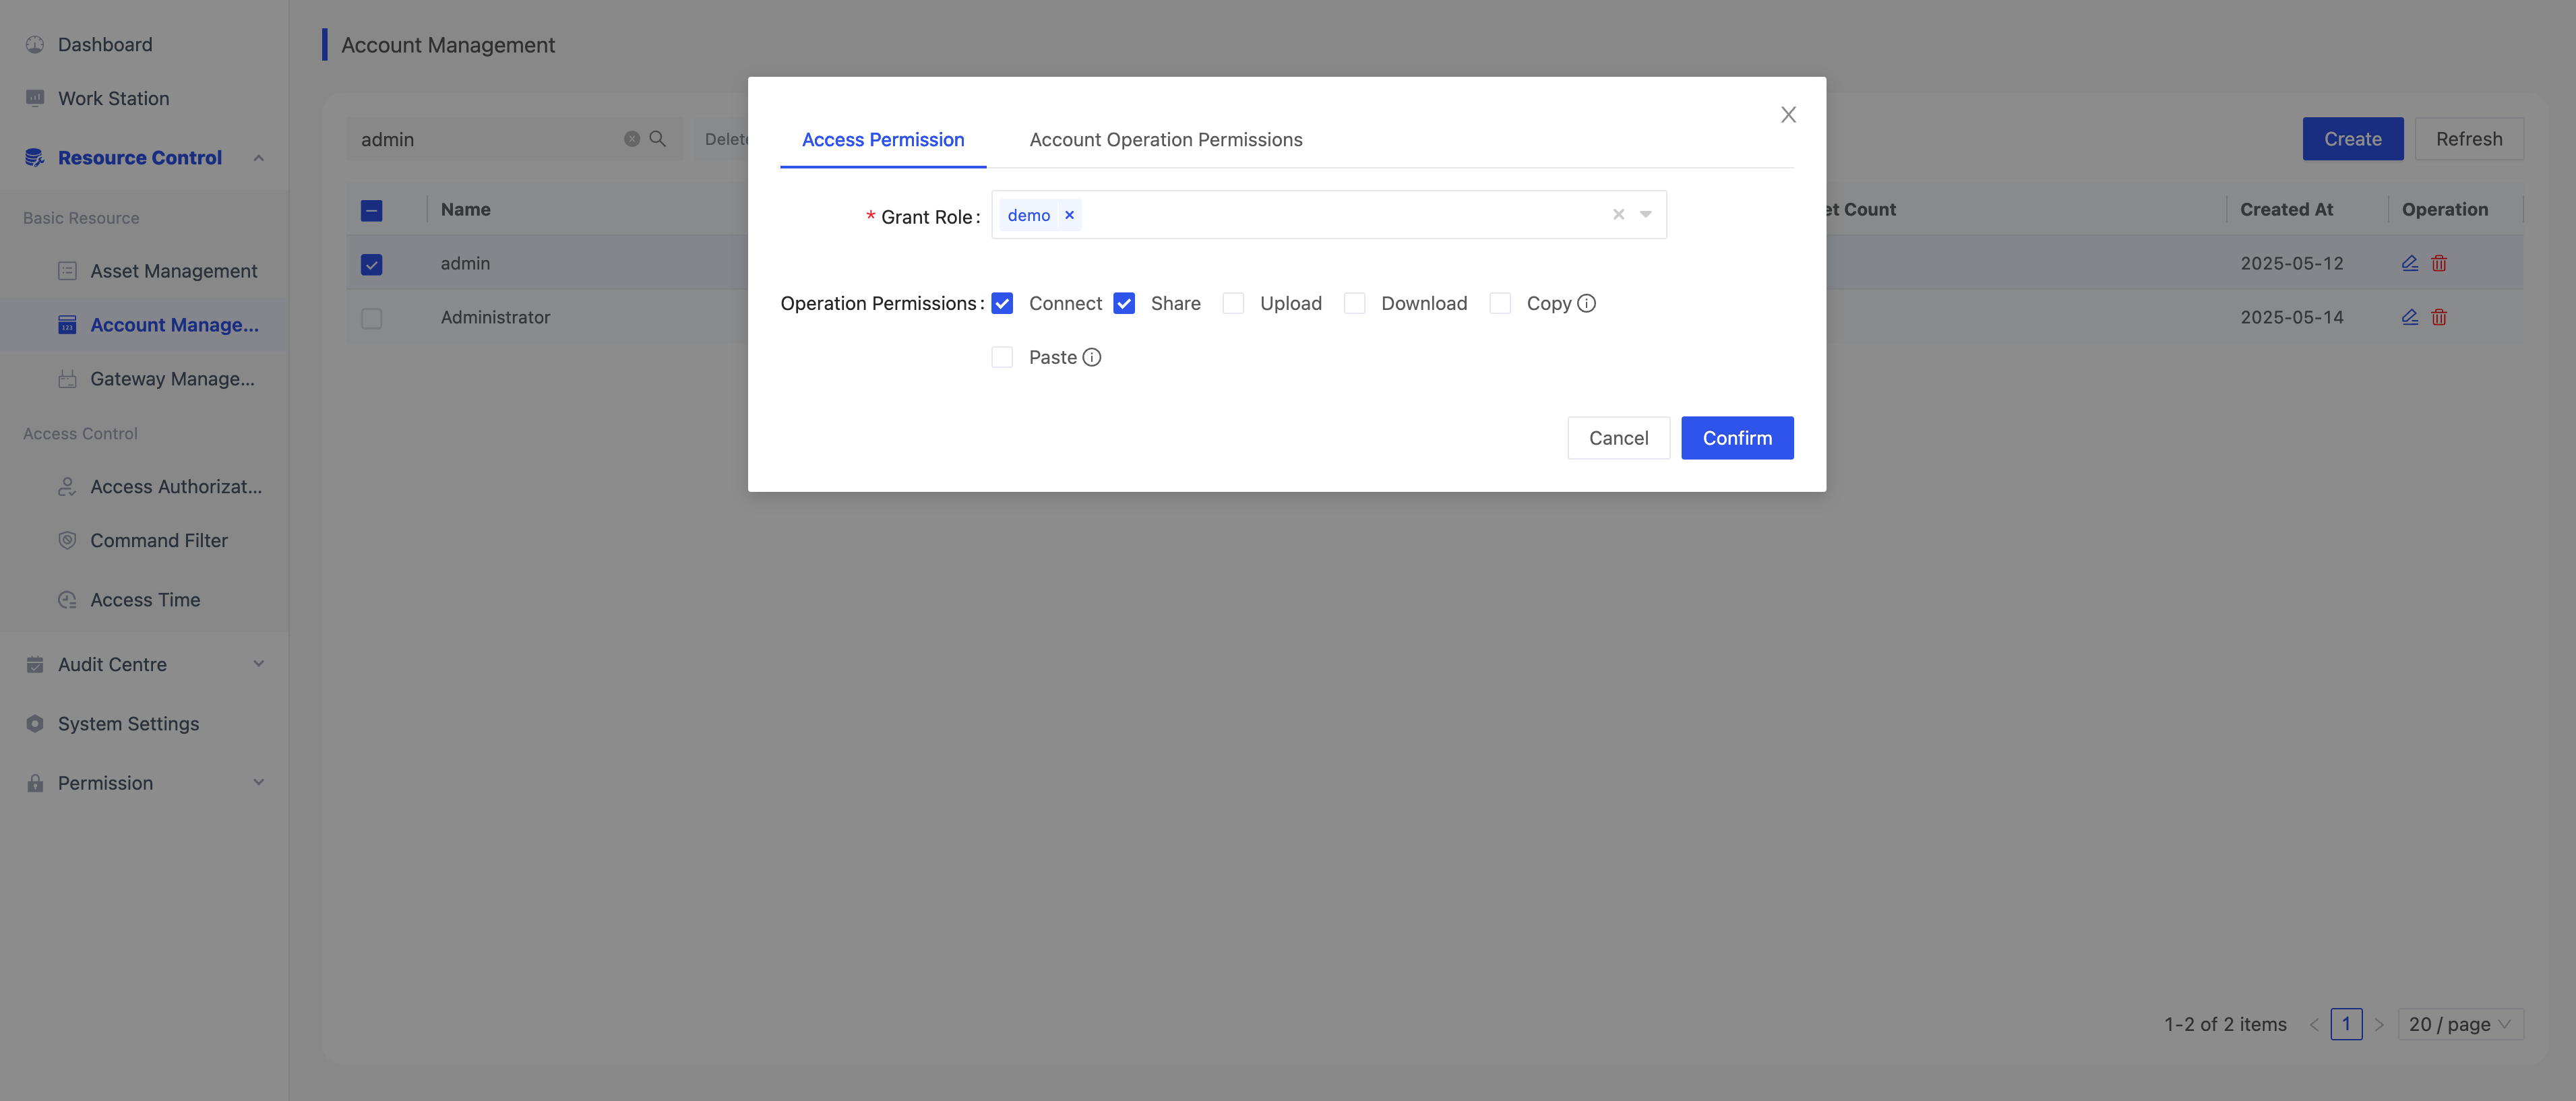Click the Command Filter shield icon
The image size is (2576, 1101).
click(67, 540)
